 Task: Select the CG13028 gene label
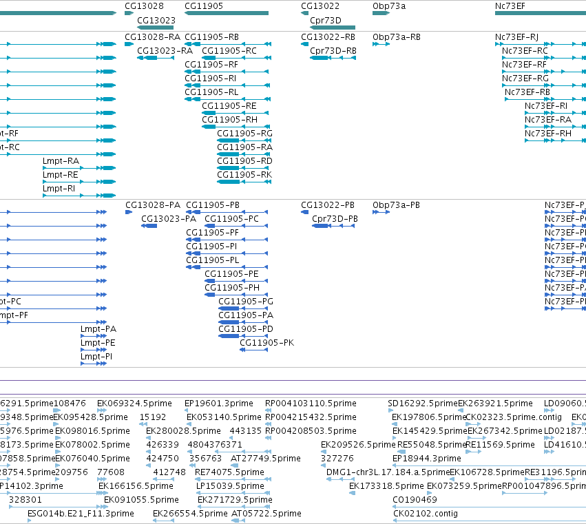click(144, 6)
